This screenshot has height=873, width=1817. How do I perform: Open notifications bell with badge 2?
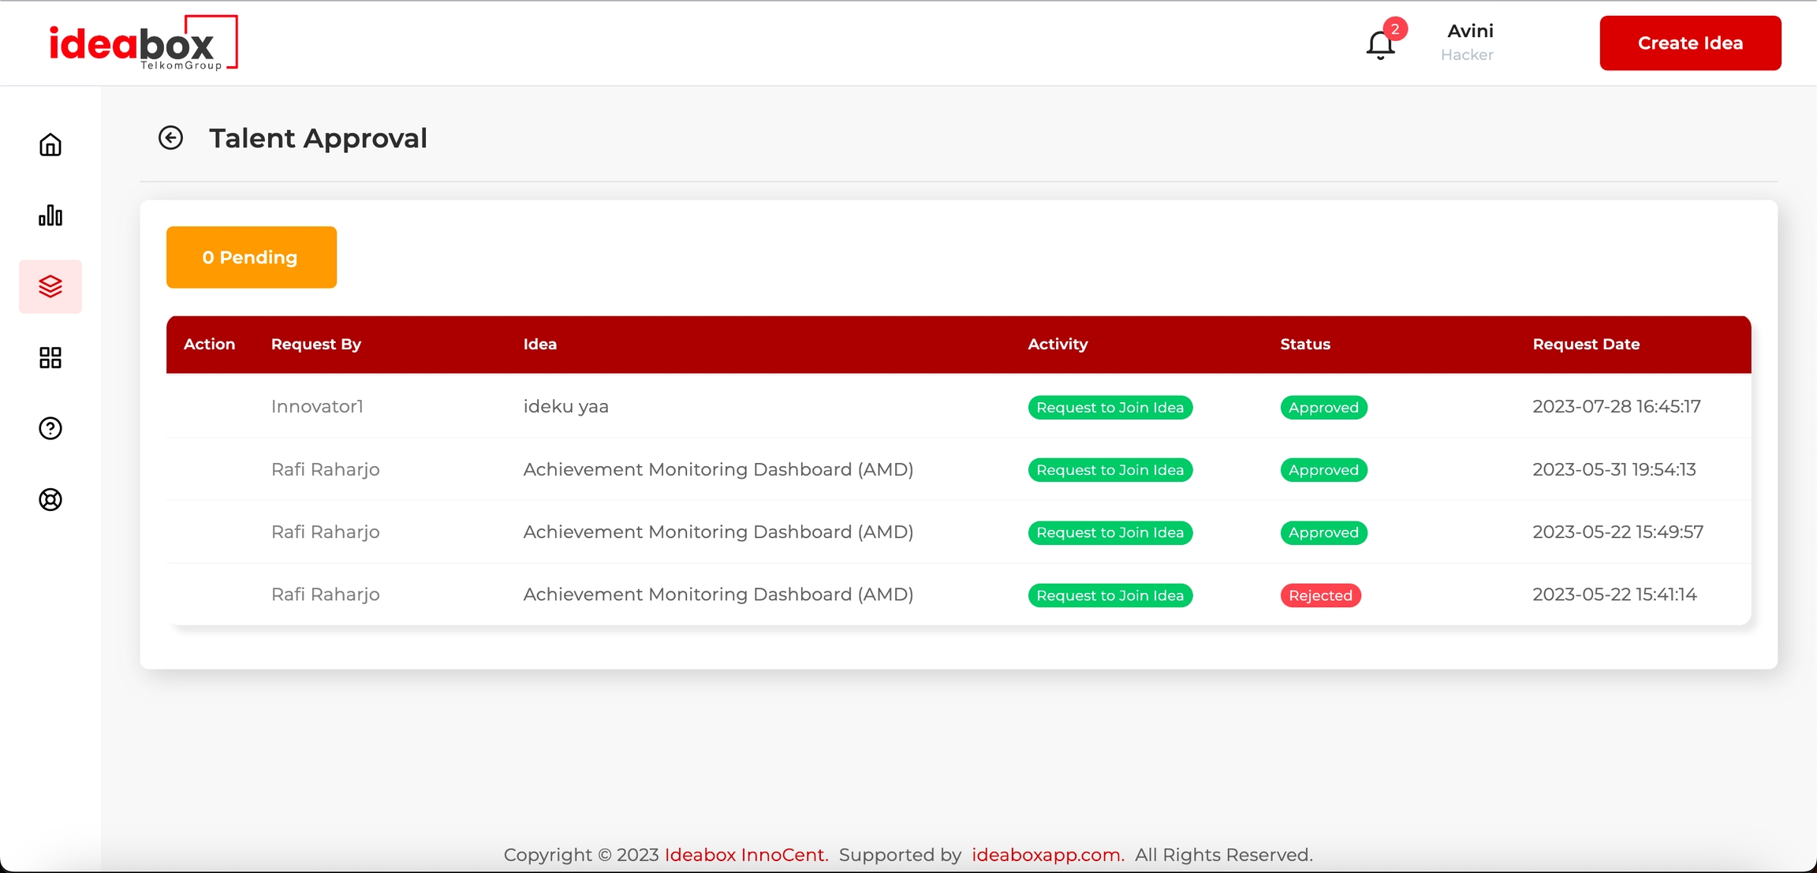tap(1380, 44)
